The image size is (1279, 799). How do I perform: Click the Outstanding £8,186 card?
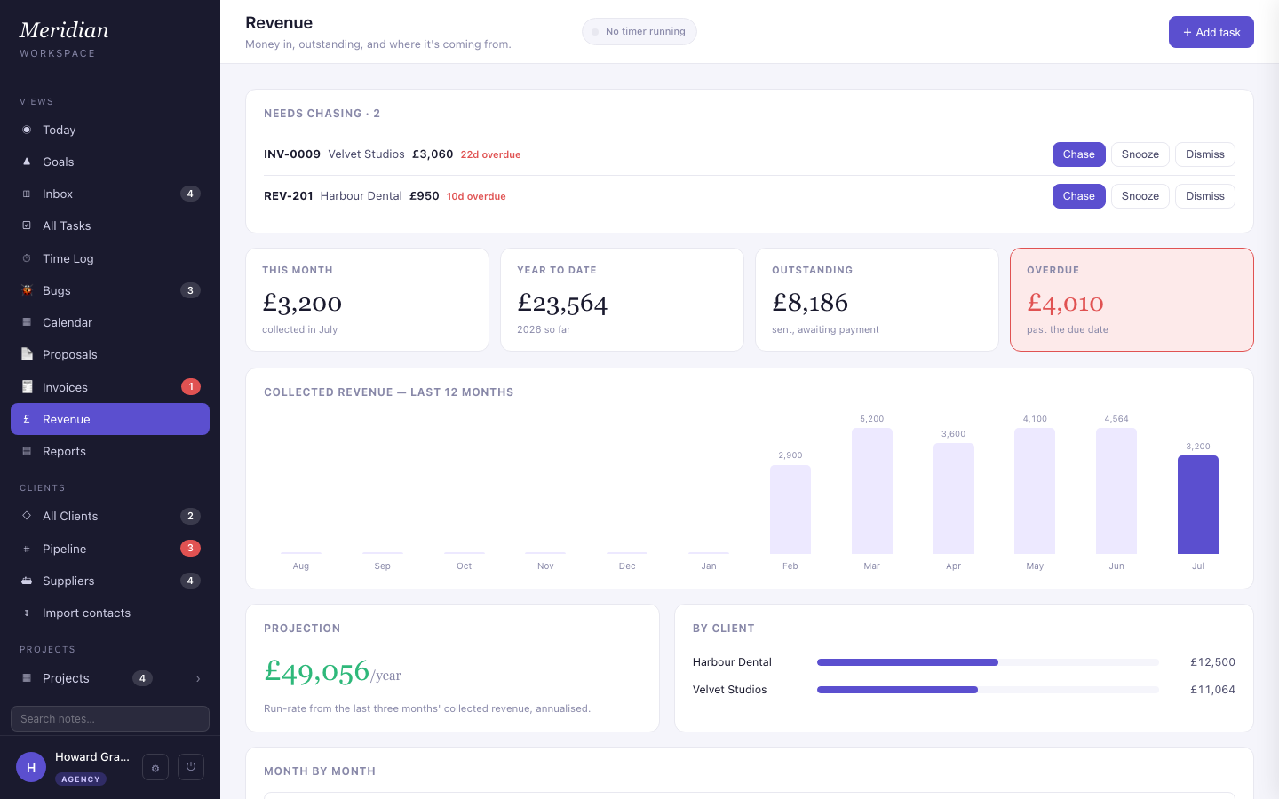[x=877, y=300]
